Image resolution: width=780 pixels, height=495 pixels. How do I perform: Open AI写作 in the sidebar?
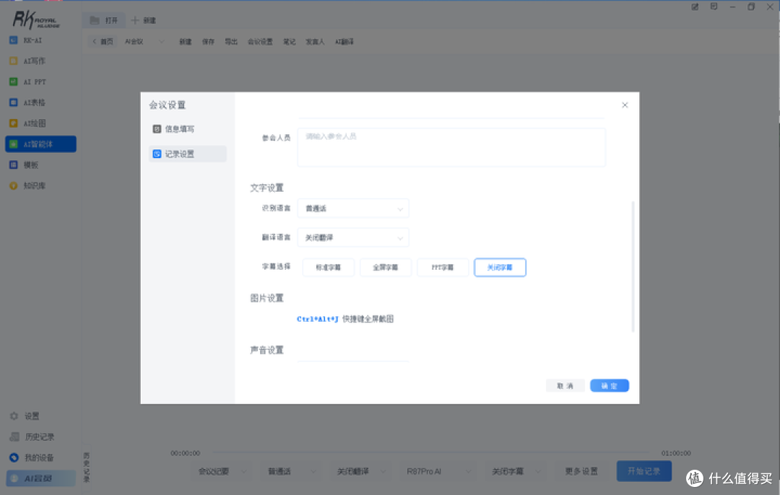click(x=28, y=61)
